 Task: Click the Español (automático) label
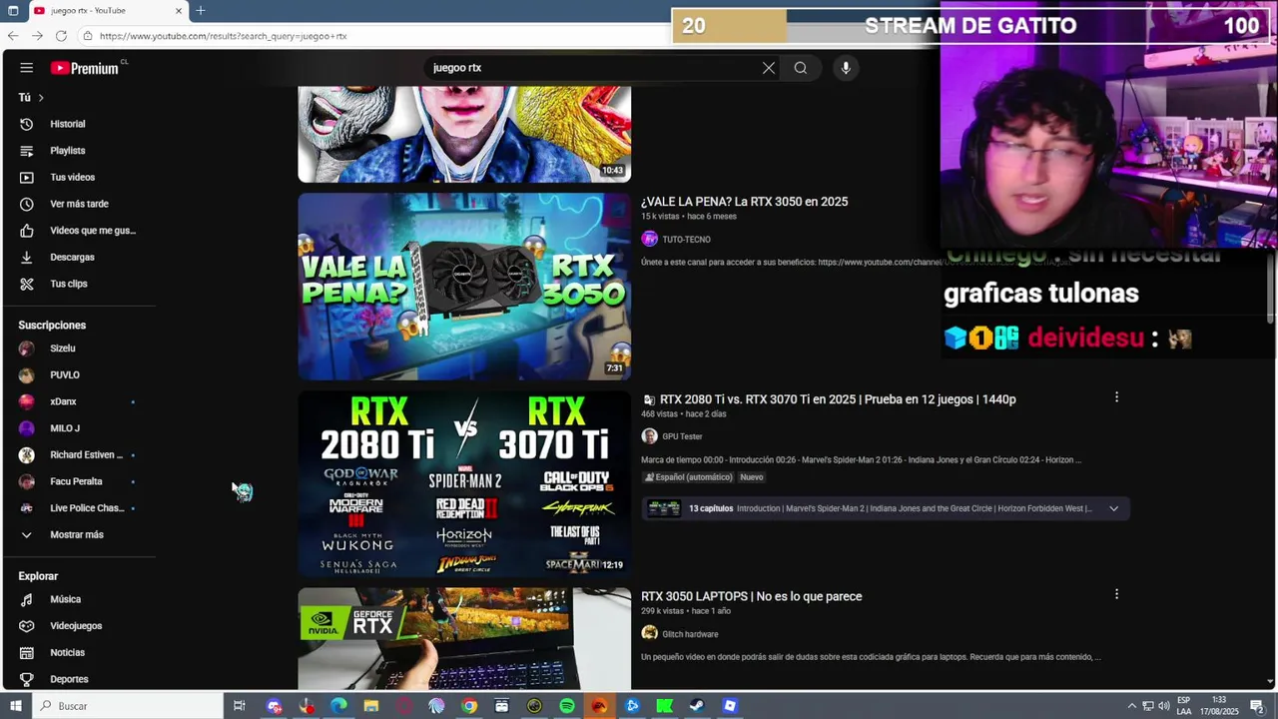[688, 477]
